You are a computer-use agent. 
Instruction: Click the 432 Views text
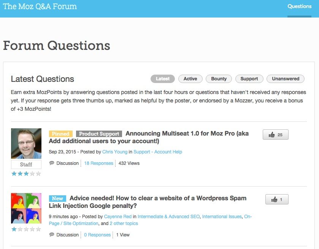129,163
